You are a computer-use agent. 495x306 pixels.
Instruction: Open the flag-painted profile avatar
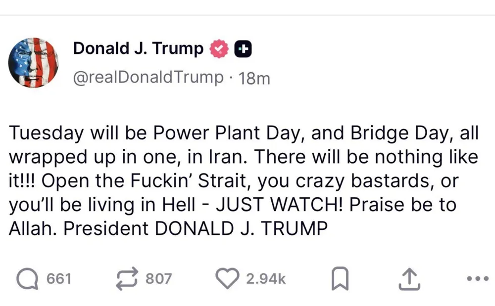pyautogui.click(x=33, y=63)
